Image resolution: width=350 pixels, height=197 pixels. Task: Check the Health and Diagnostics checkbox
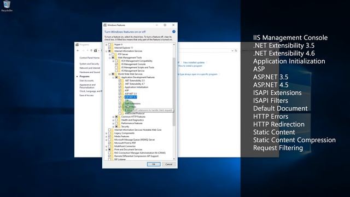pos(116,120)
